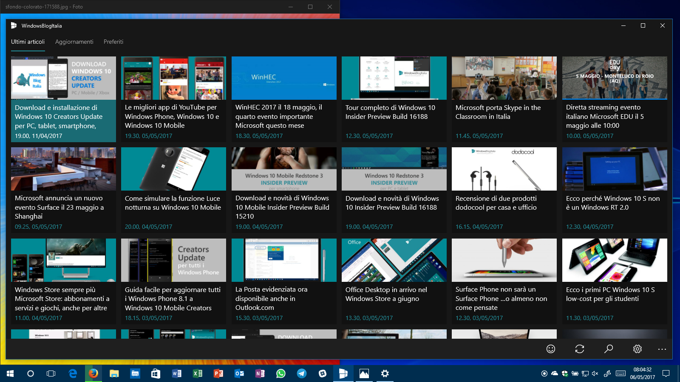Open the WinHEC 2017 il 18 maggio article
Viewport: 680px width, 382px height.
tap(284, 99)
